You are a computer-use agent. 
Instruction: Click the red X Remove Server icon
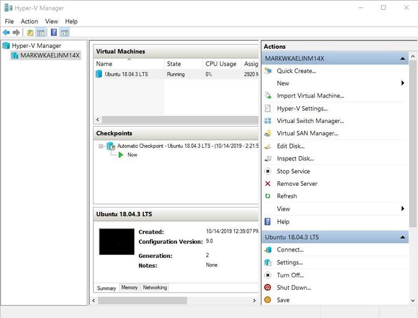(x=268, y=184)
